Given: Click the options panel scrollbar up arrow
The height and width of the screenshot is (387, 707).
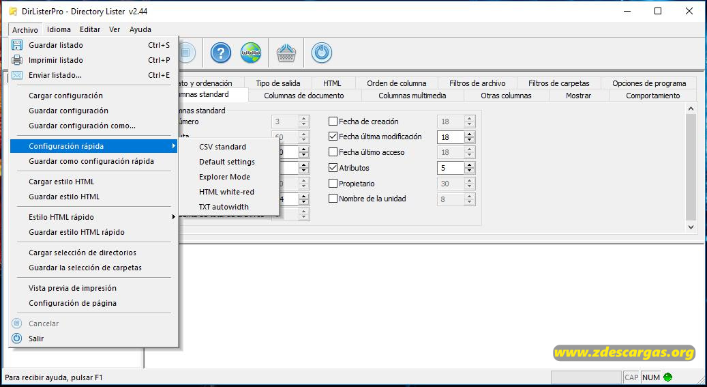Looking at the screenshot, I should point(691,109).
